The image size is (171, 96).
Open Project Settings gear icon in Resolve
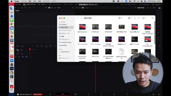coord(159,94)
